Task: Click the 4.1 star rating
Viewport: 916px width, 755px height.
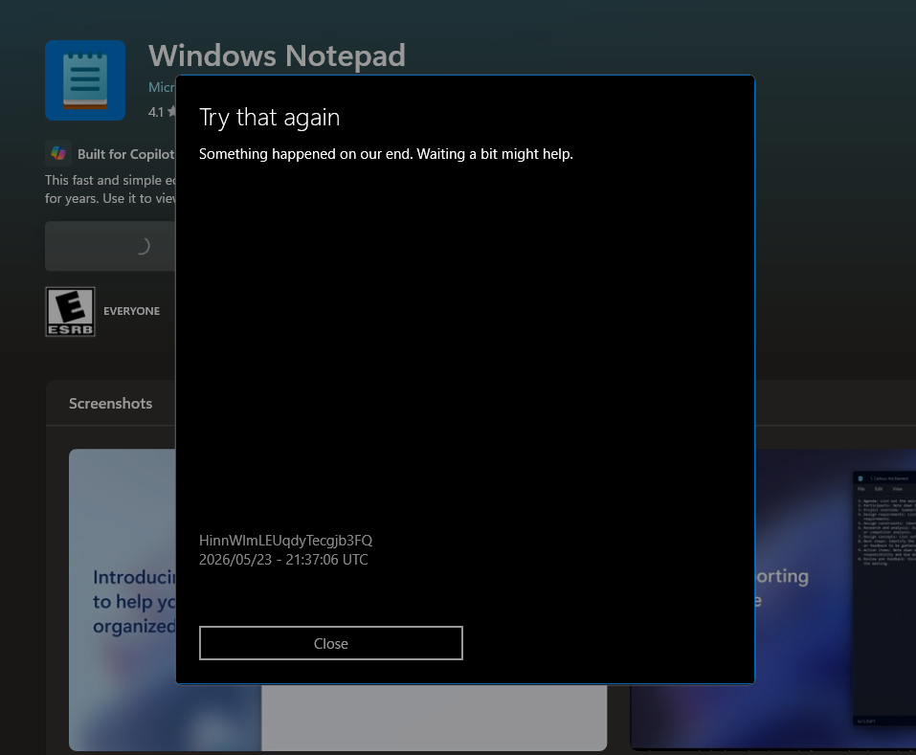Action: click(x=162, y=112)
